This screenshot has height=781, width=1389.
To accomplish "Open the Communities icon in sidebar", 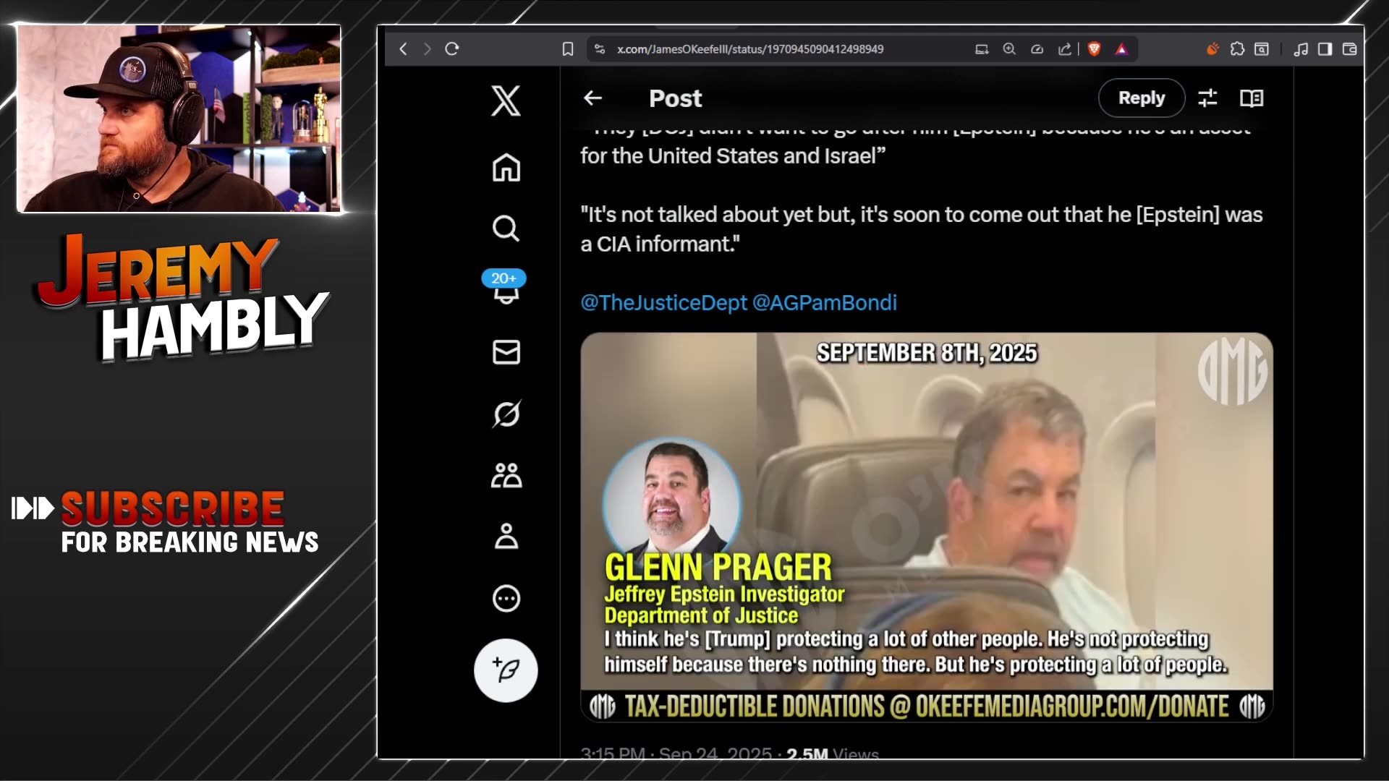I will tap(506, 475).
